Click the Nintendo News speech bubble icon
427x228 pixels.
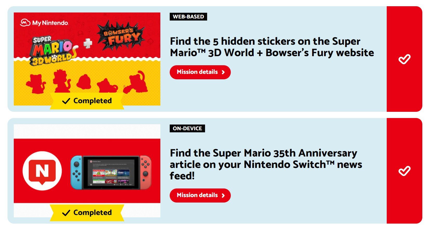[x=42, y=171]
